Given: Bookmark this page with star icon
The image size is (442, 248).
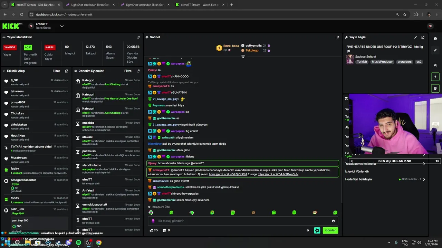Looking at the screenshot, I should [x=405, y=14].
